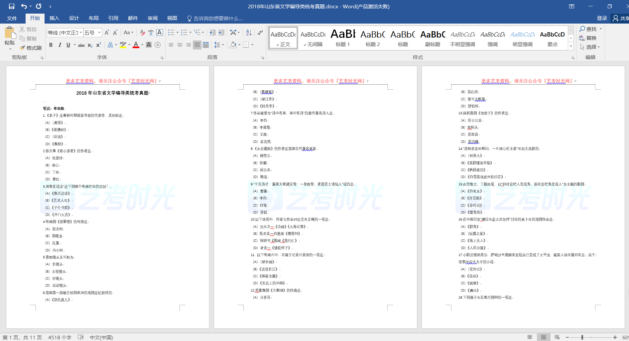Click the 替换 replace button
Screen dimensions: 629x341
(x=588, y=38)
